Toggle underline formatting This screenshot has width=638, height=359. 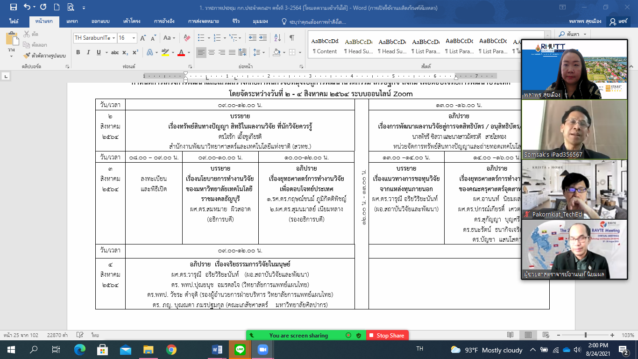99,52
